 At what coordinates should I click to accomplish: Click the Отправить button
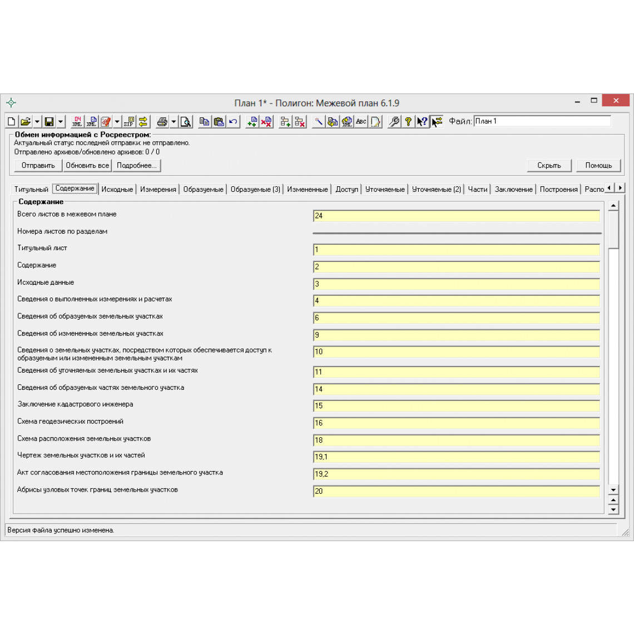click(x=38, y=165)
